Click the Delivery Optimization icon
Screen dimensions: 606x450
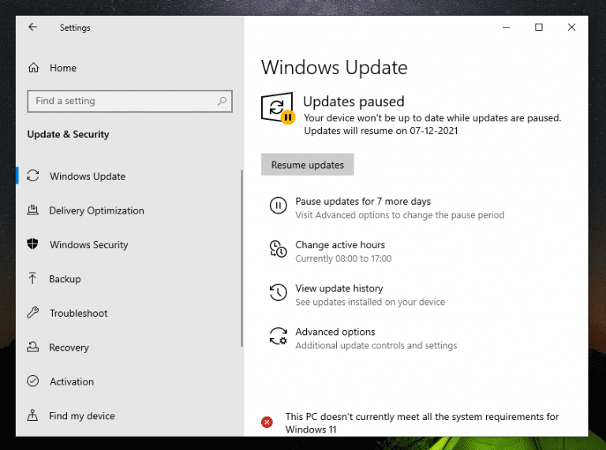[x=33, y=210]
